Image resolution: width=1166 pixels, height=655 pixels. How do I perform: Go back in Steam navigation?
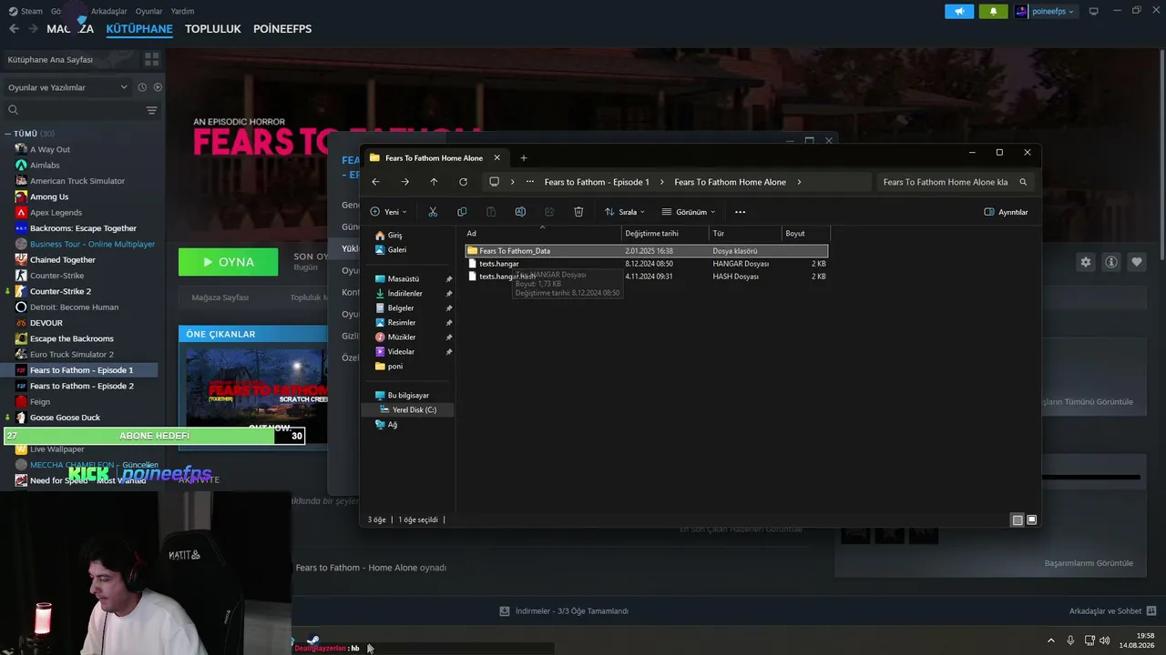[14, 29]
